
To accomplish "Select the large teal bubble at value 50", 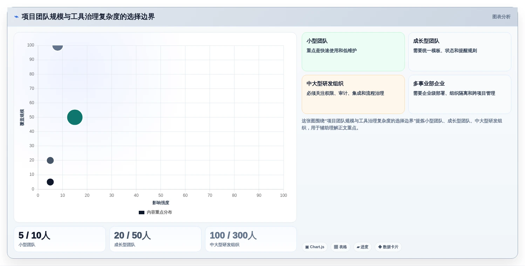I will [x=75, y=117].
